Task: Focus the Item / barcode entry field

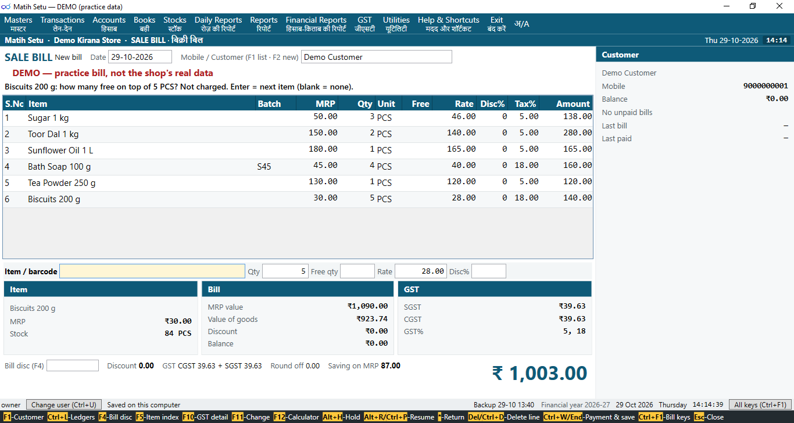Action: [x=152, y=271]
